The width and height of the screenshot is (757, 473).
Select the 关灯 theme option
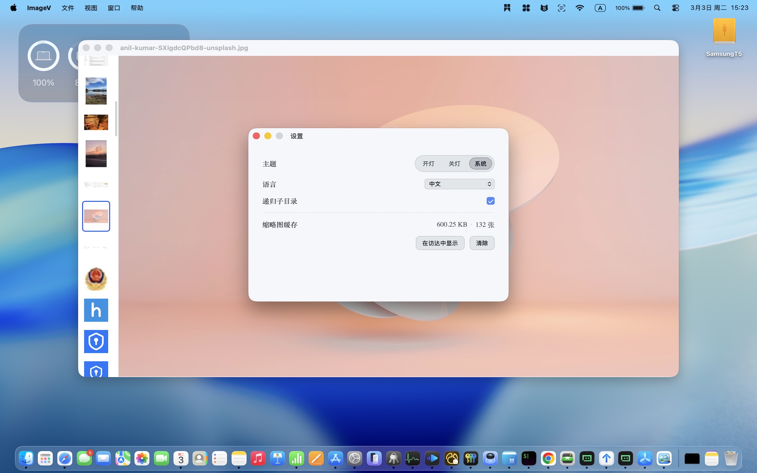454,163
